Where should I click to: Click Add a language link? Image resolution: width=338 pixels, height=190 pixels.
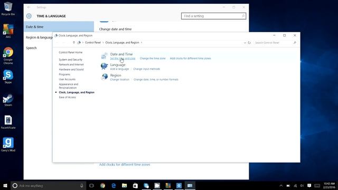click(x=119, y=69)
